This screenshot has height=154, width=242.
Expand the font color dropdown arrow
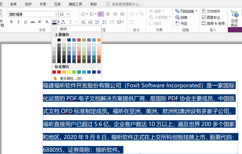click(x=58, y=22)
